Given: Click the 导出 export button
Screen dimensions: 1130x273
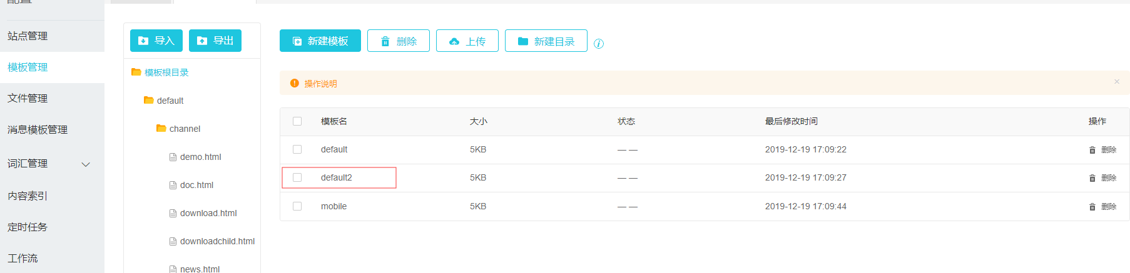Looking at the screenshot, I should [x=215, y=41].
